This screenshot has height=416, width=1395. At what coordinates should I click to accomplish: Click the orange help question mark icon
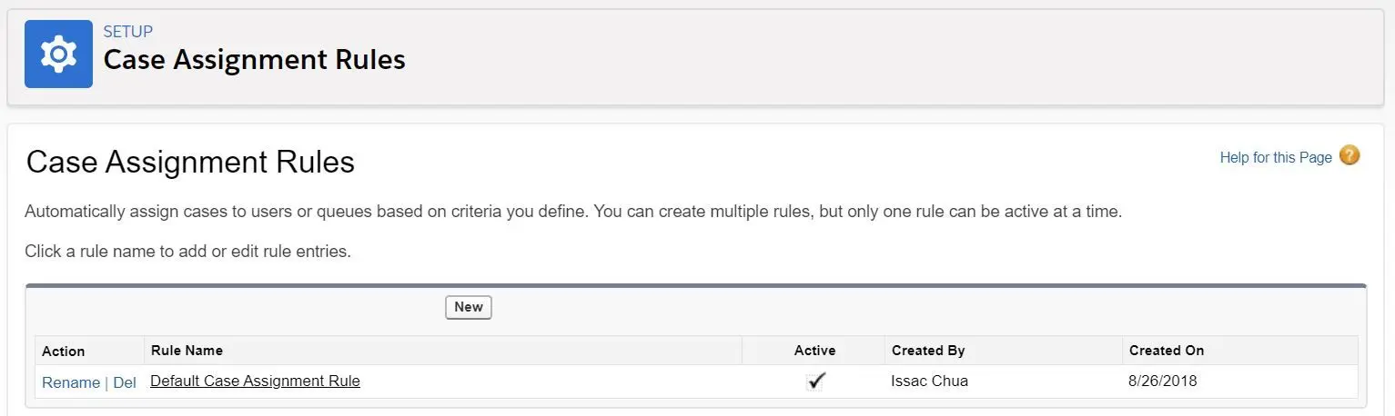pyautogui.click(x=1350, y=155)
